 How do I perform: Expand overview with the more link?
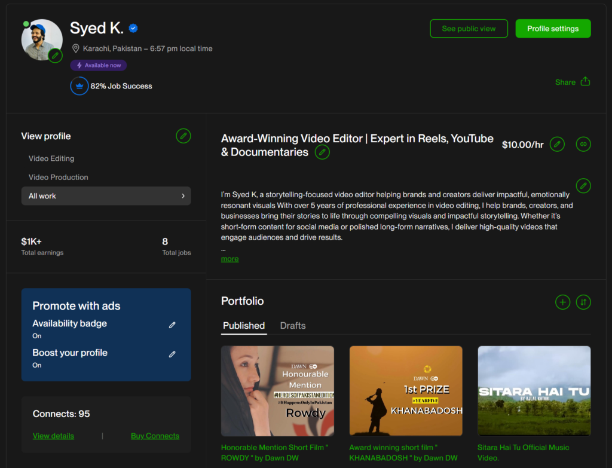229,259
